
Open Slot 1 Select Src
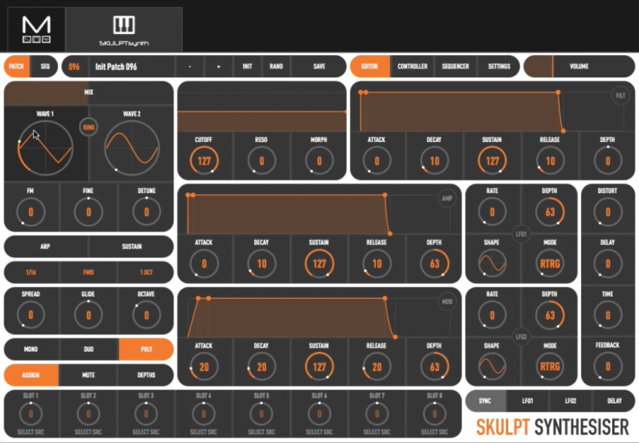tap(30, 432)
